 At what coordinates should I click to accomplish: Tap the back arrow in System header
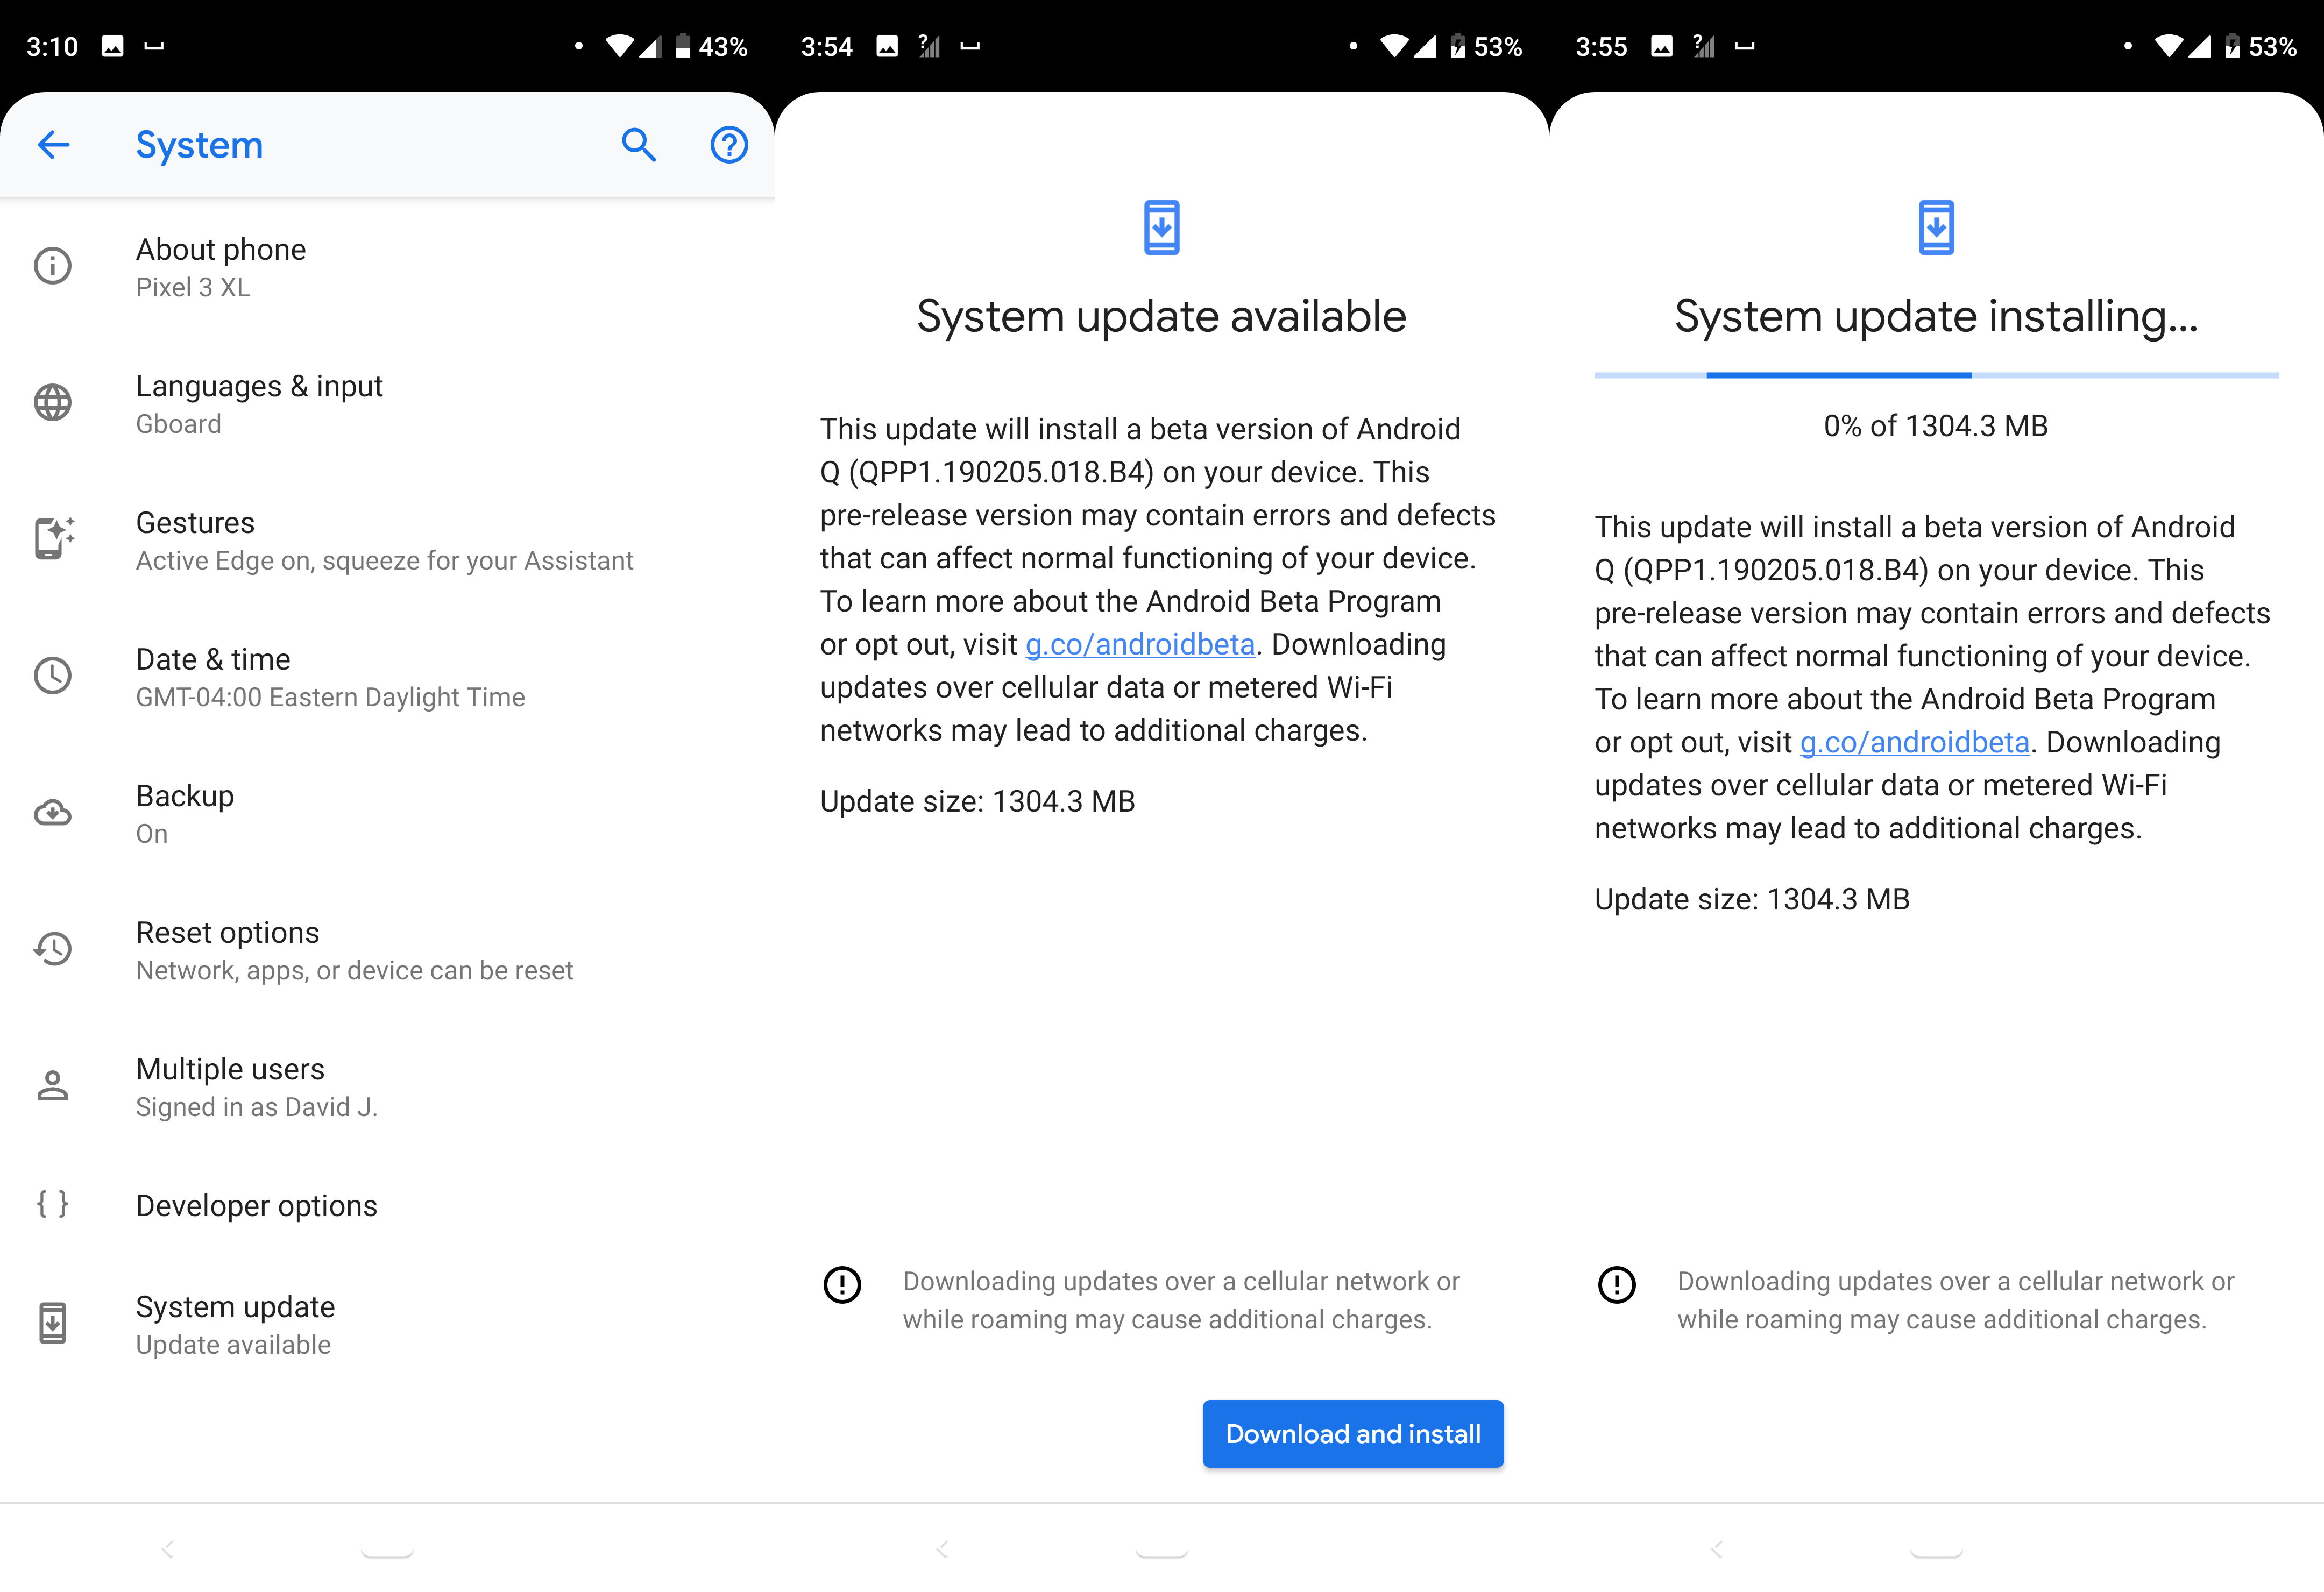coord(53,145)
